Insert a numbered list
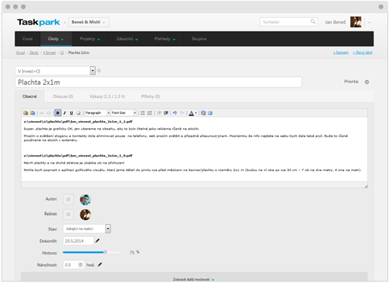This screenshot has width=389, height=283. point(150,113)
